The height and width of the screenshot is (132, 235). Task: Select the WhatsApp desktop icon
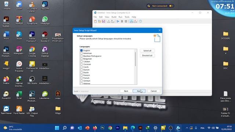[x=45, y=21]
